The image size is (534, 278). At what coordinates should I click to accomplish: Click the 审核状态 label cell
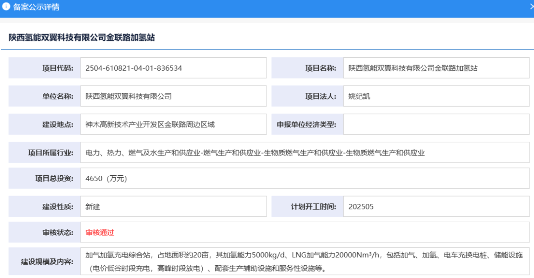pyautogui.click(x=44, y=233)
